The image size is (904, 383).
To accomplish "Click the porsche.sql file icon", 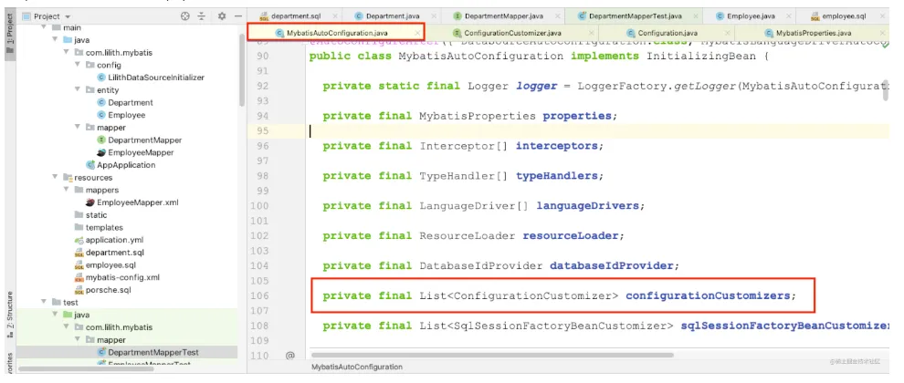I will [x=79, y=290].
